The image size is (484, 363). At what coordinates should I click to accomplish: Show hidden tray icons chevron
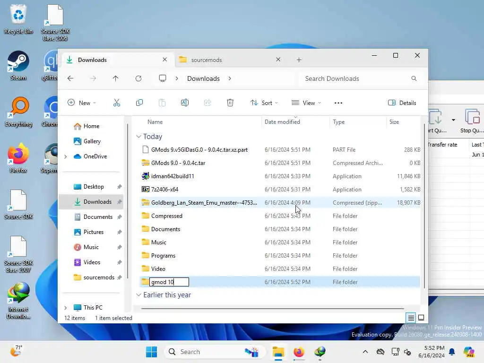point(365,352)
